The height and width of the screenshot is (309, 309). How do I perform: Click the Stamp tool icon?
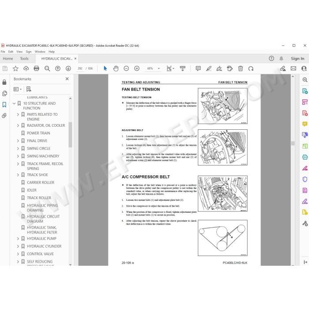[230, 68]
